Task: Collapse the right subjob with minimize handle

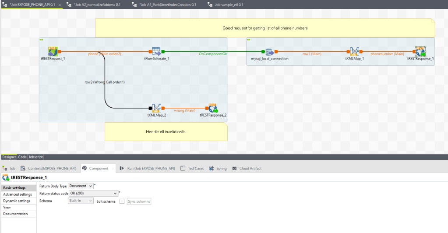Action: click(248, 40)
